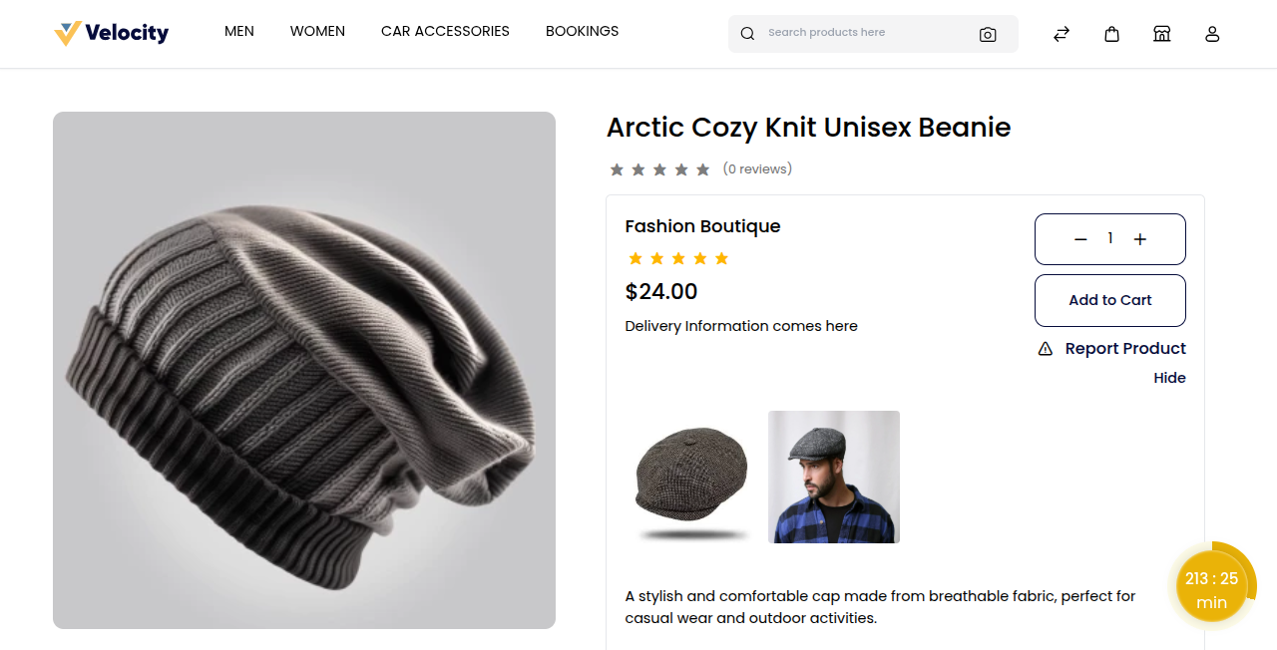This screenshot has height=650, width=1277.
Task: Select the first gray rating star
Action: (x=616, y=168)
